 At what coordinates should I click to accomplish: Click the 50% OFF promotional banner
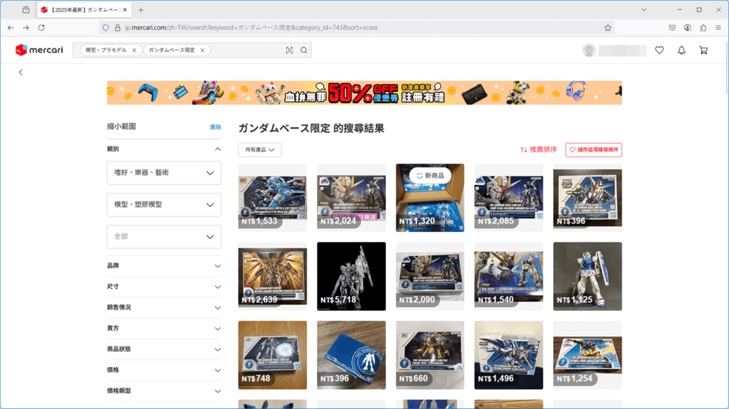pyautogui.click(x=364, y=92)
